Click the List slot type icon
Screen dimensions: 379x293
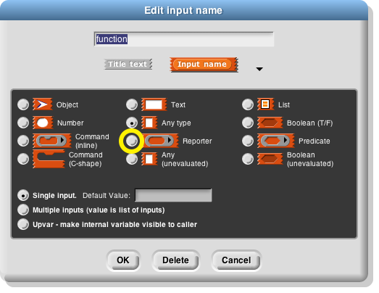(x=265, y=104)
